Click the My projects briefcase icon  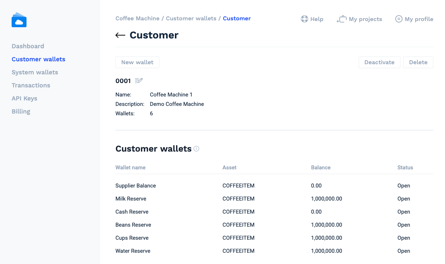341,19
